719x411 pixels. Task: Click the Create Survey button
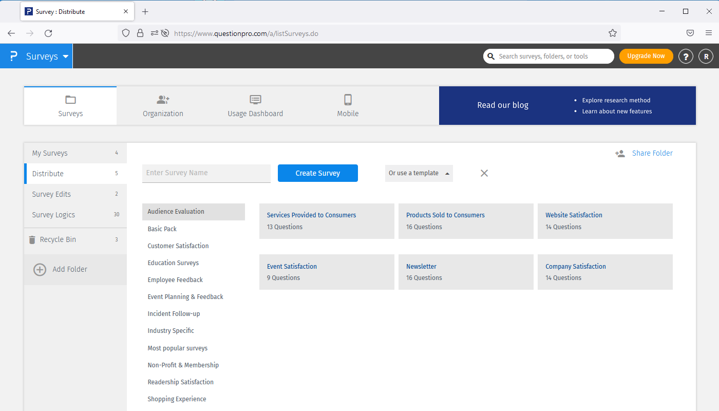317,173
